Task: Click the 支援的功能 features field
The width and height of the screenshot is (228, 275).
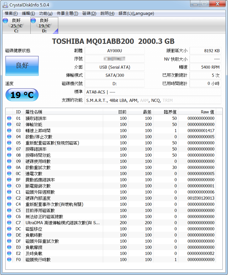Action: coord(153,100)
